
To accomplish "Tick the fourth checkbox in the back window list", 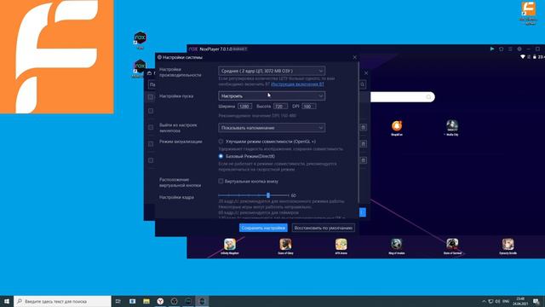I will 151,144.
